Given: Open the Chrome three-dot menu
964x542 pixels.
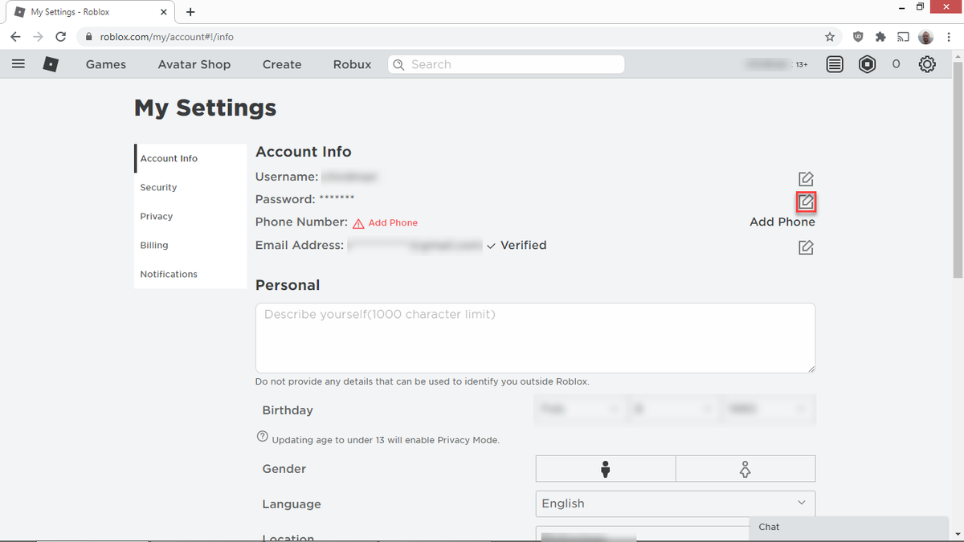Looking at the screenshot, I should pyautogui.click(x=949, y=37).
